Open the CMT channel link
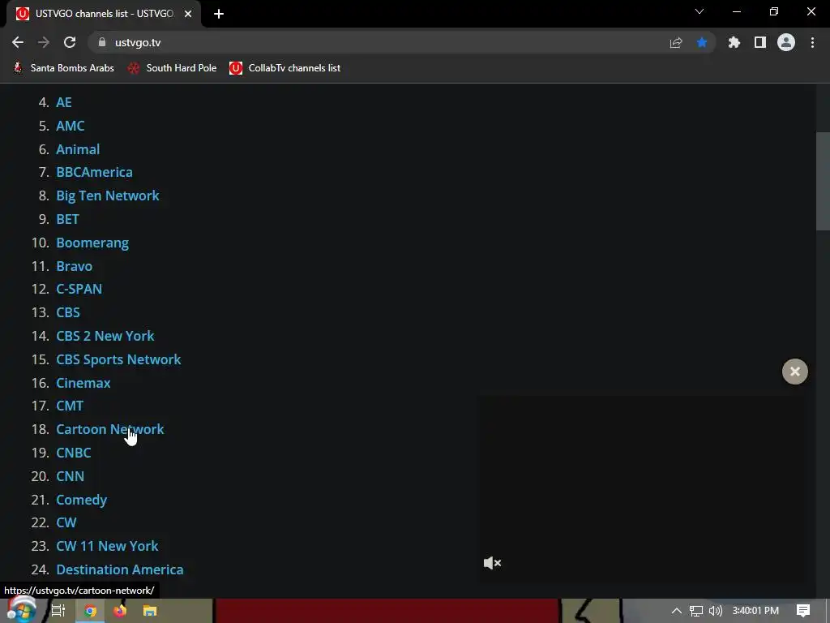This screenshot has height=623, width=830. pos(70,406)
